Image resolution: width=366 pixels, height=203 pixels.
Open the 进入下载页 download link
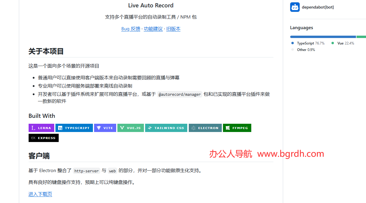point(40,194)
